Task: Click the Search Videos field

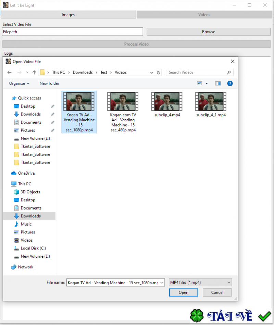Action: point(199,72)
